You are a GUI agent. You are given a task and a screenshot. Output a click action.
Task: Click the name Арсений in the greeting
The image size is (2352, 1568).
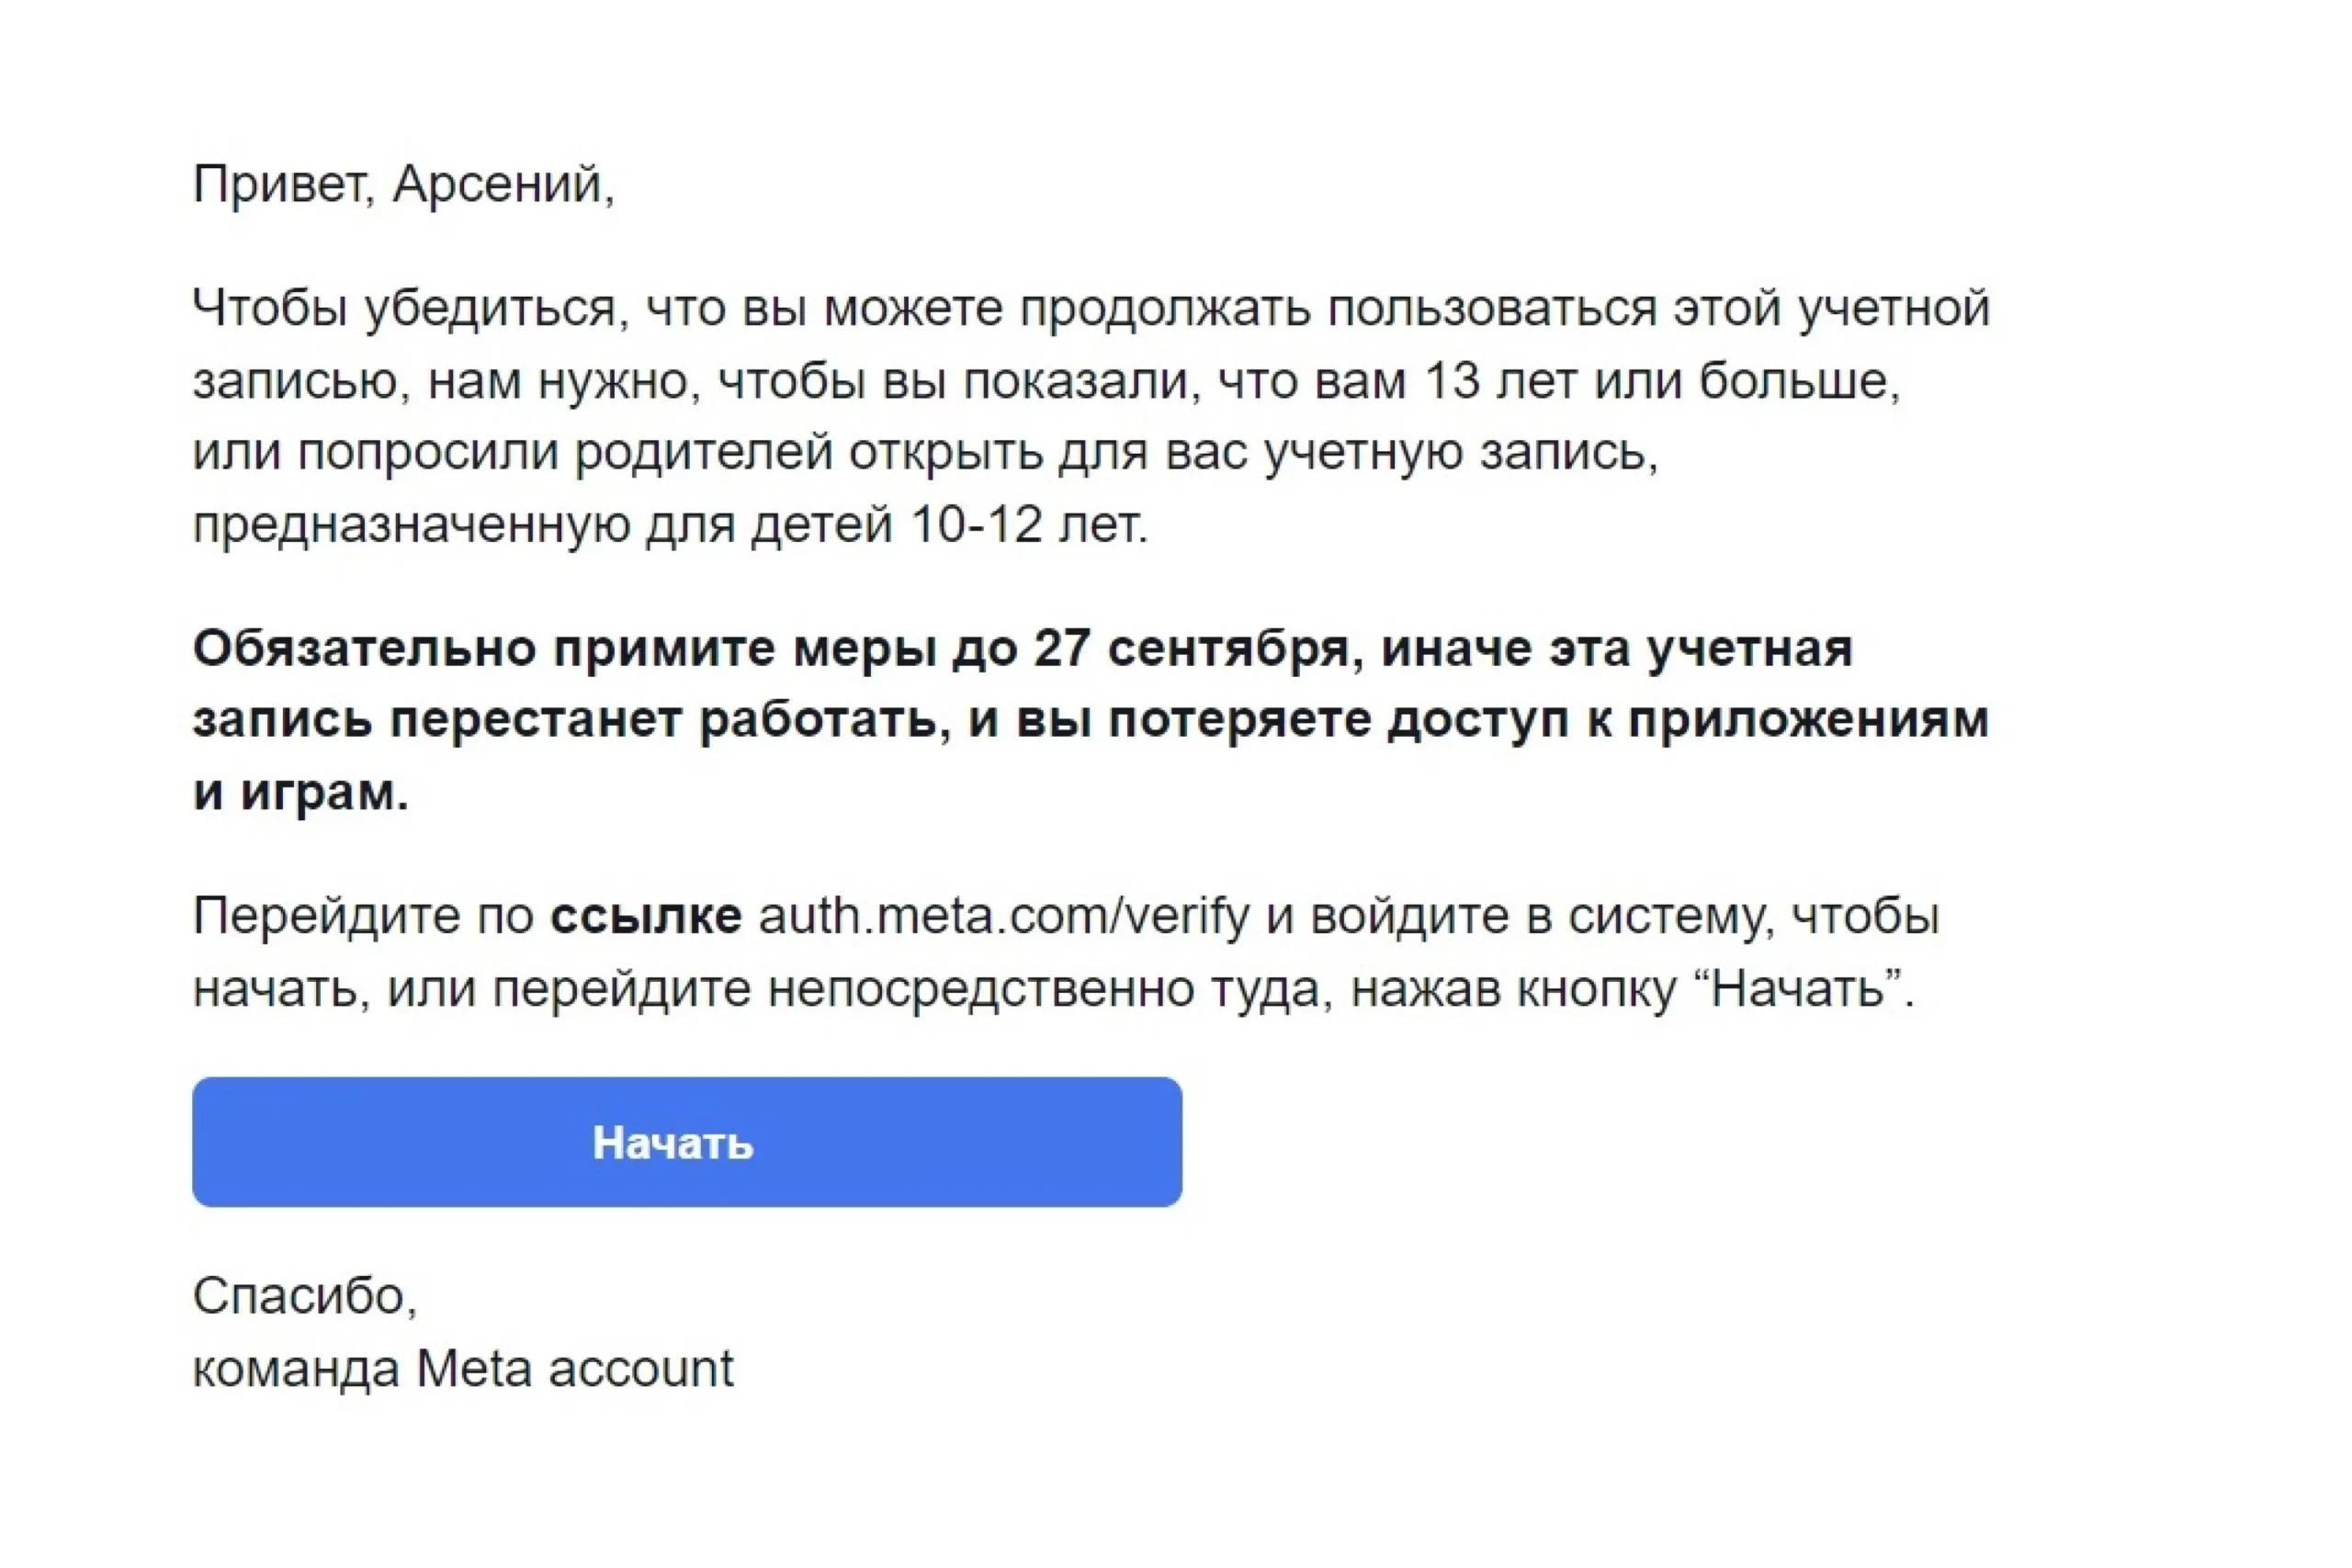coord(498,184)
